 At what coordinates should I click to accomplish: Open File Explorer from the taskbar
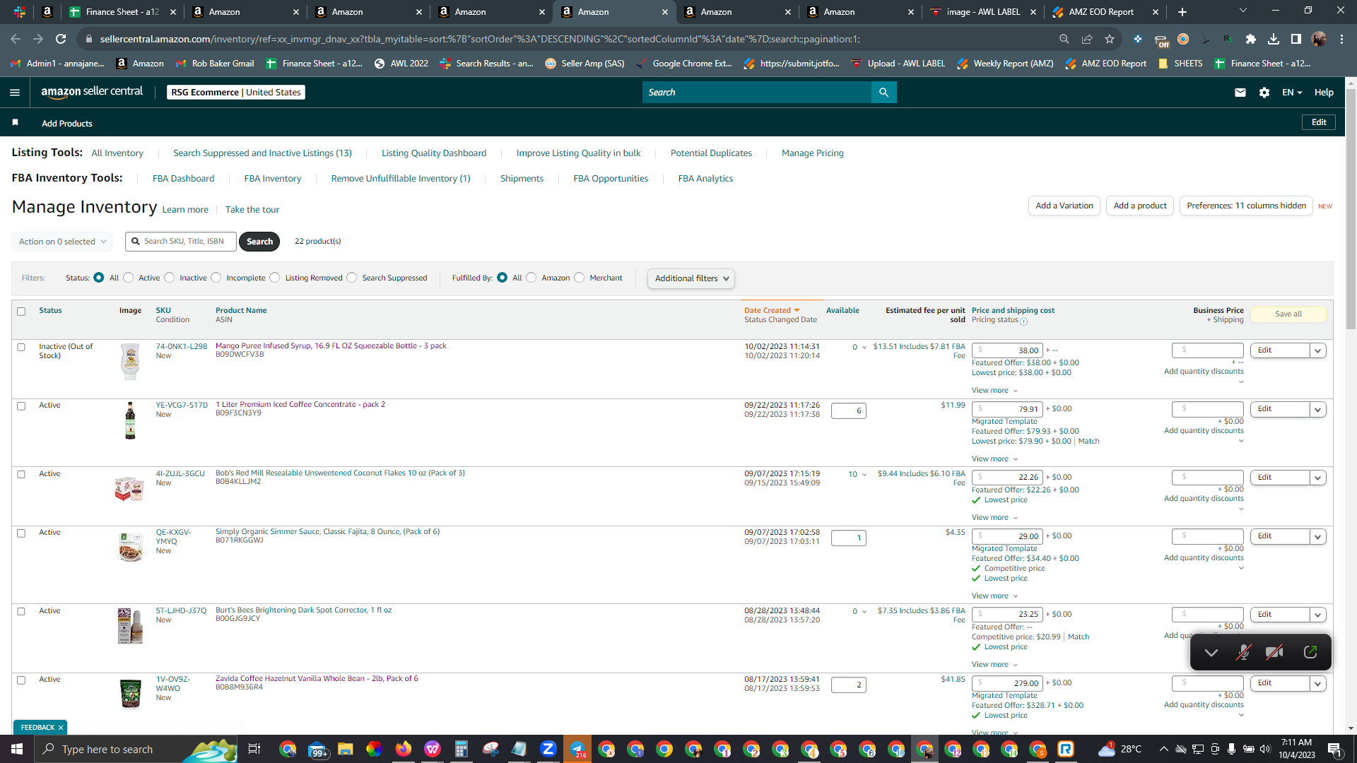click(345, 749)
